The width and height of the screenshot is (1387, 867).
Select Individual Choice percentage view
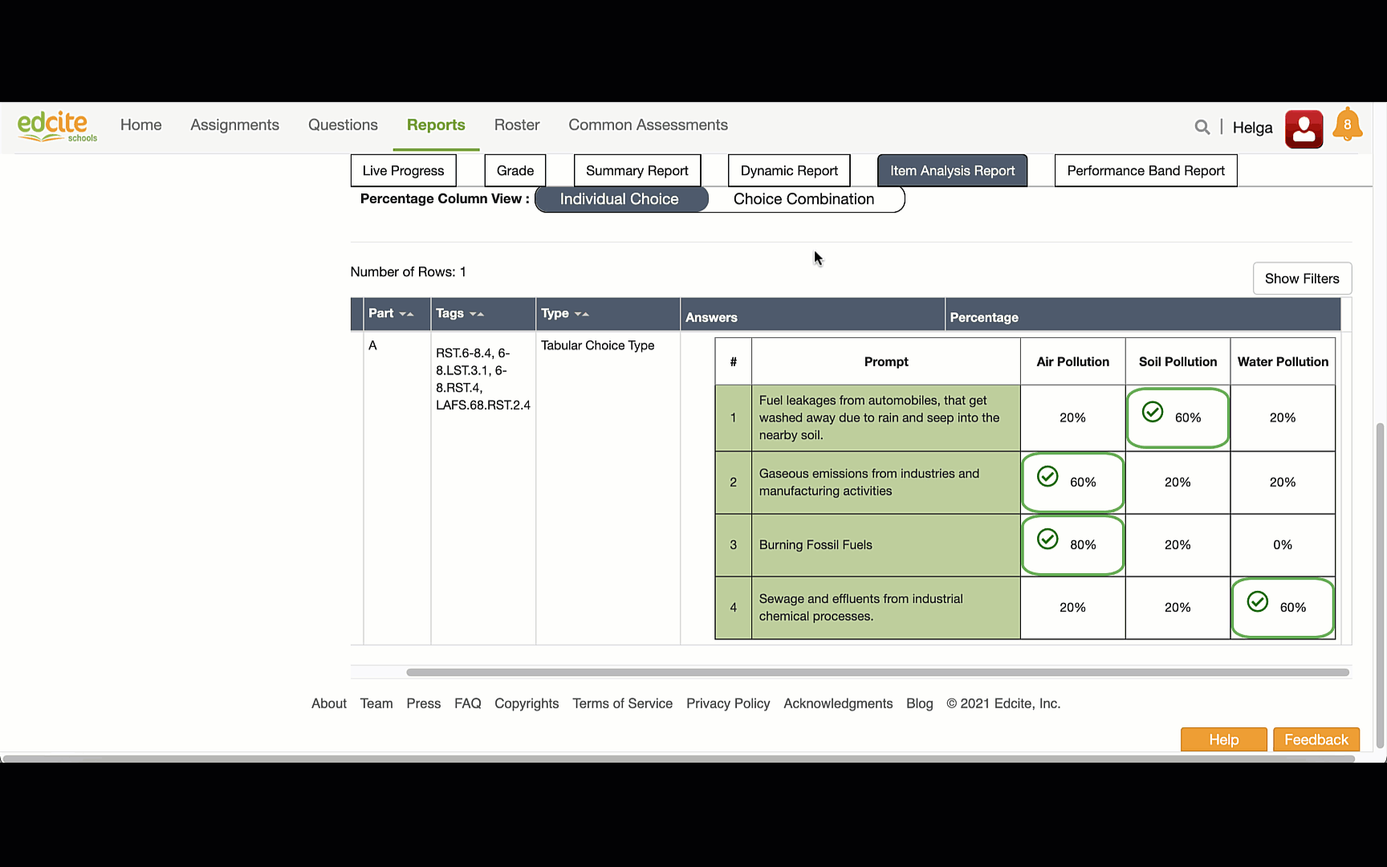tap(620, 199)
